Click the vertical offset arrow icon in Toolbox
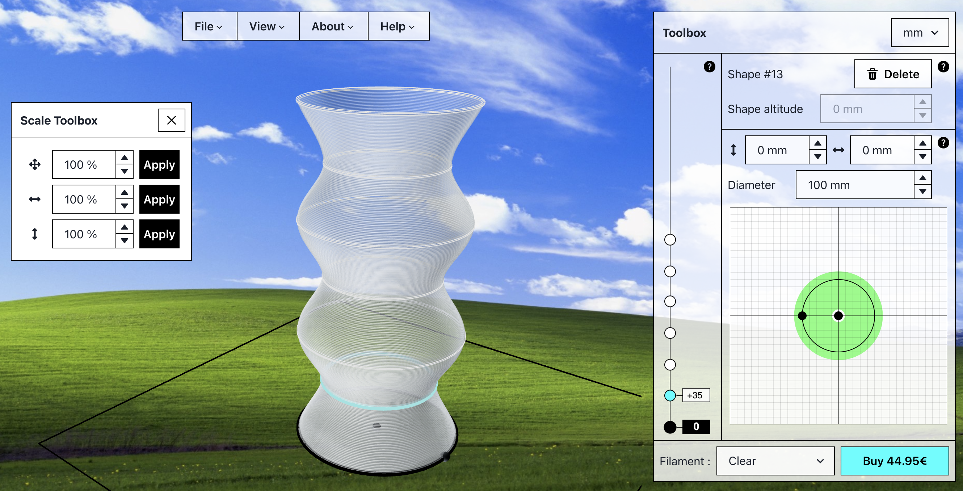 coord(733,150)
